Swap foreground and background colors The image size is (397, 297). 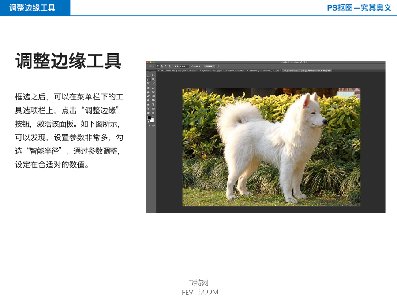153,117
